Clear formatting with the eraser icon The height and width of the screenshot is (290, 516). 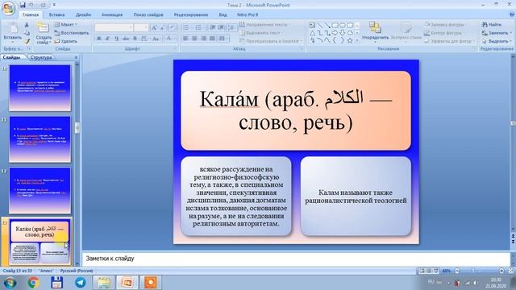pos(173,28)
